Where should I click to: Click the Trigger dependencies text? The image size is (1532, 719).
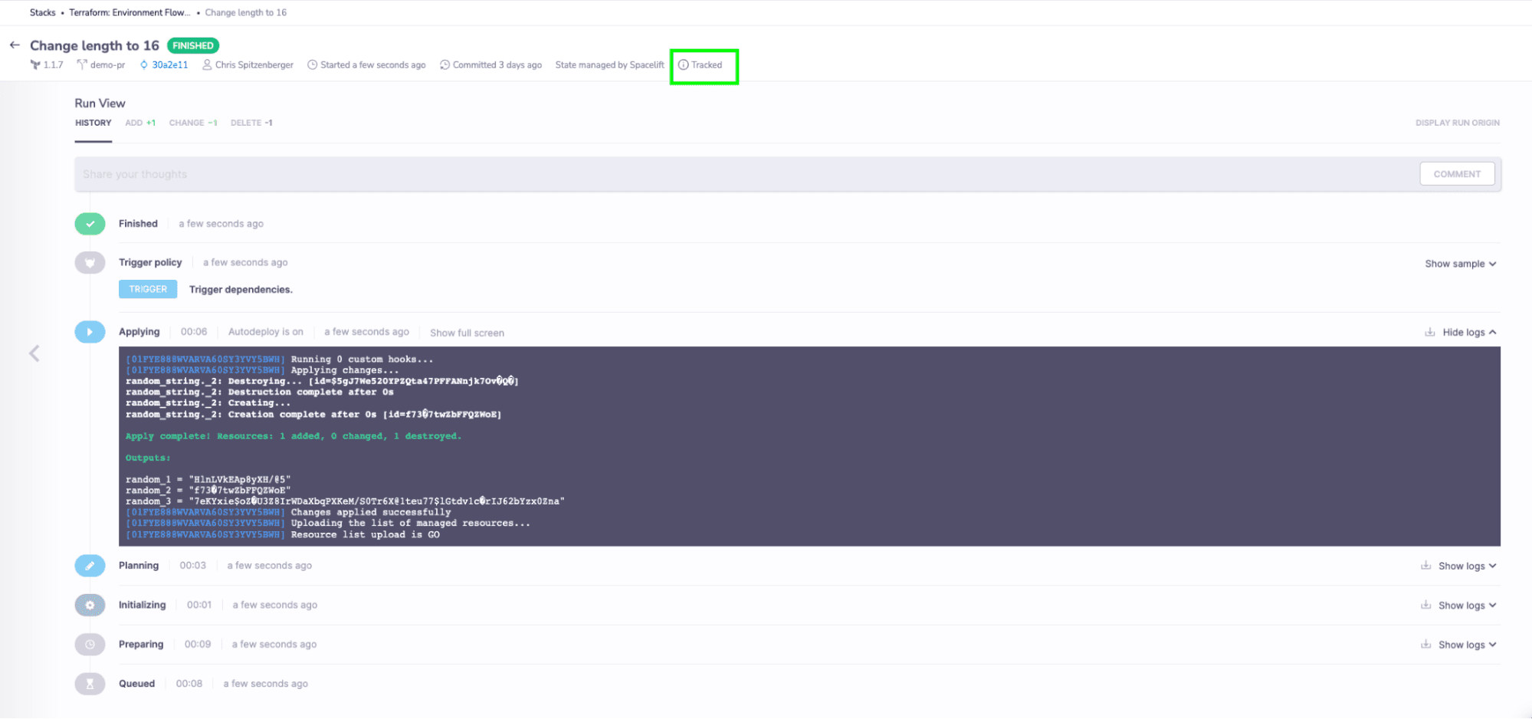(x=241, y=290)
